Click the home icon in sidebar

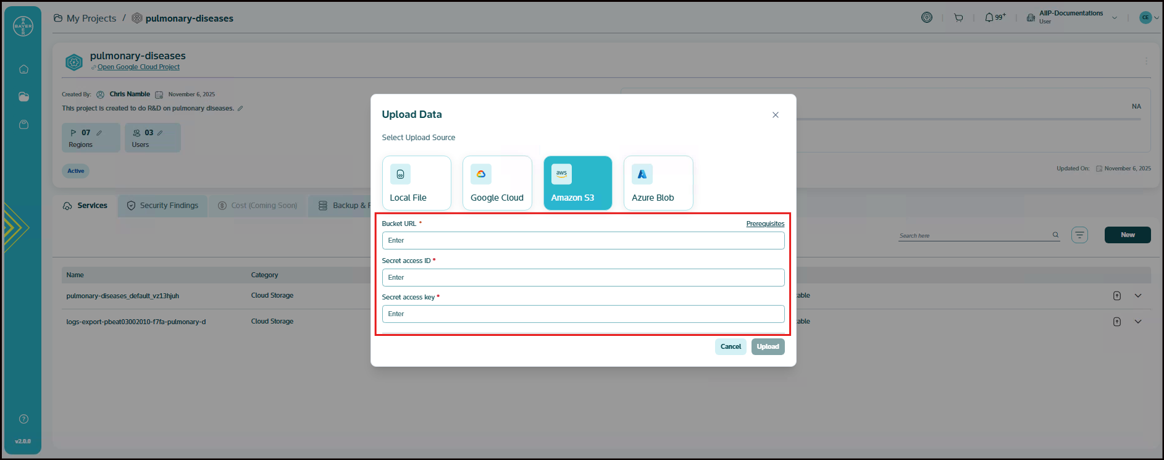point(23,69)
